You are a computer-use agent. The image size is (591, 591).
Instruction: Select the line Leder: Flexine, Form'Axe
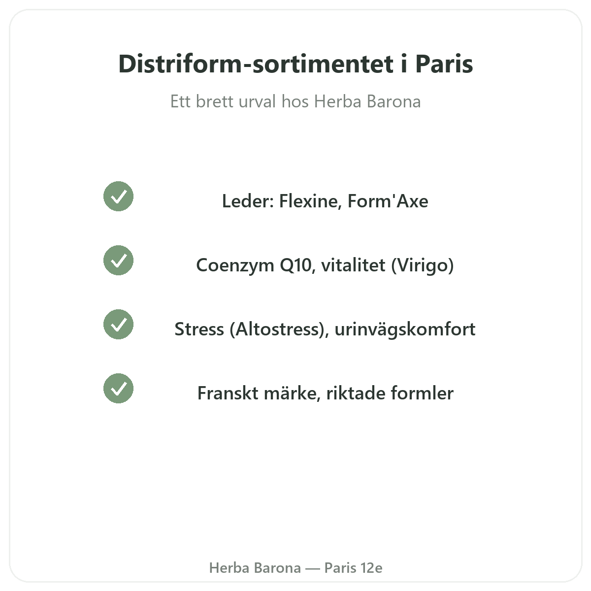point(325,201)
